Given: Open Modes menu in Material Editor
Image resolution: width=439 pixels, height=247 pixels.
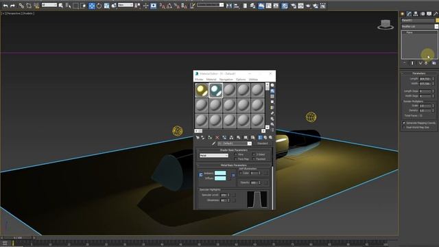Looking at the screenshot, I should (199, 80).
